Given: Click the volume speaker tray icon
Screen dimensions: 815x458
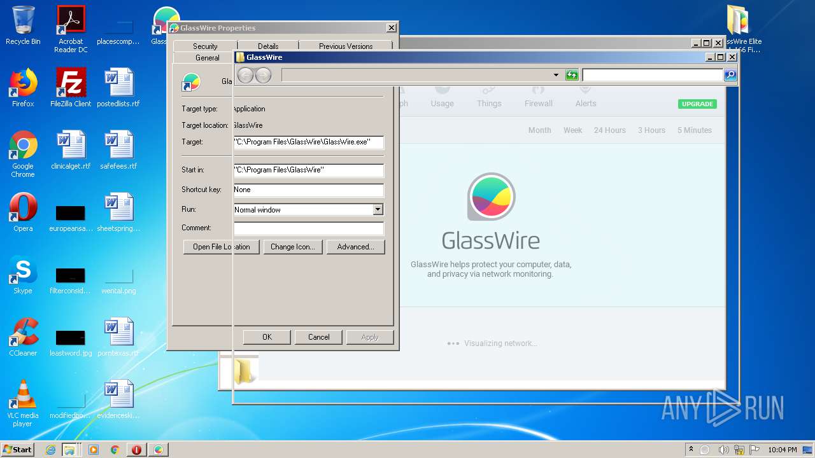Looking at the screenshot, I should 723,450.
